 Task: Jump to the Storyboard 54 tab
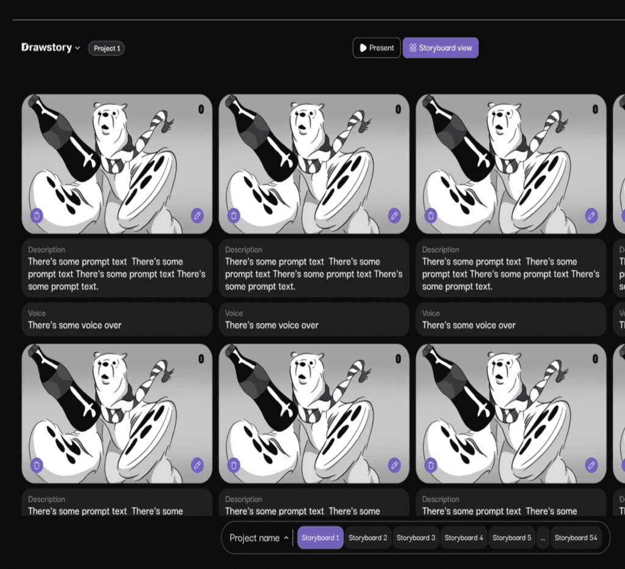576,538
